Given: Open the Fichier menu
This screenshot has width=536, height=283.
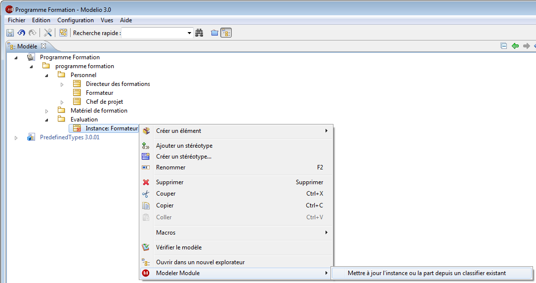Looking at the screenshot, I should [x=16, y=20].
